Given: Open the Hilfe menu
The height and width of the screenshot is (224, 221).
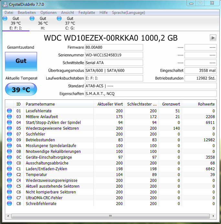Looking at the screenshot, I should 103,13.
